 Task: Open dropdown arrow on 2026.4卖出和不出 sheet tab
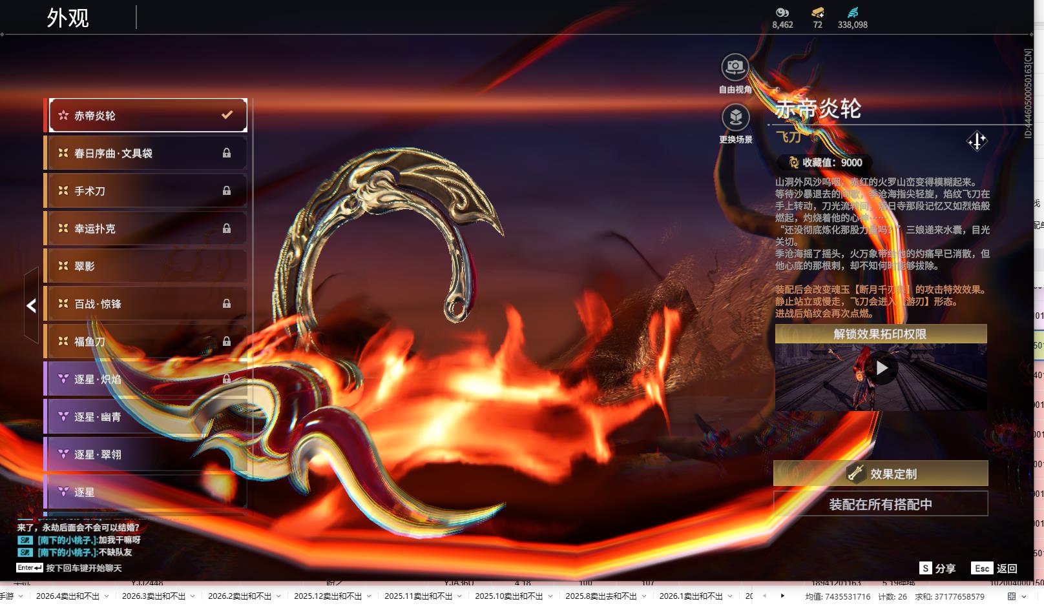coord(107,596)
